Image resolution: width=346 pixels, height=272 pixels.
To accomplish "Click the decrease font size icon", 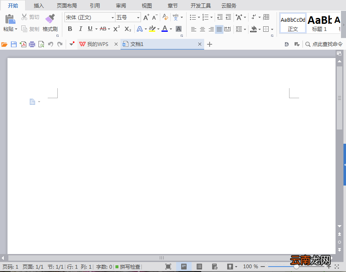I will (155, 17).
